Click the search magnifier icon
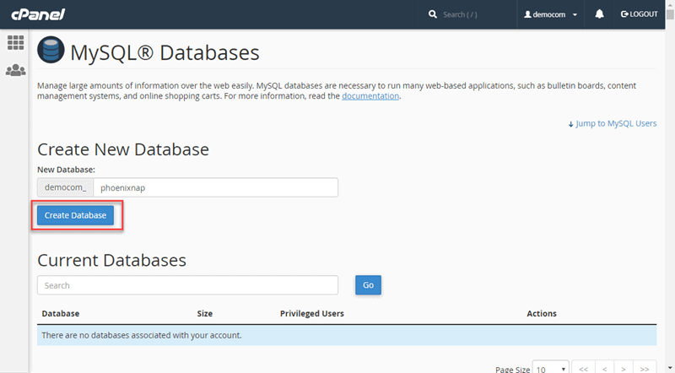Screen dimensions: 675x373 tap(433, 14)
